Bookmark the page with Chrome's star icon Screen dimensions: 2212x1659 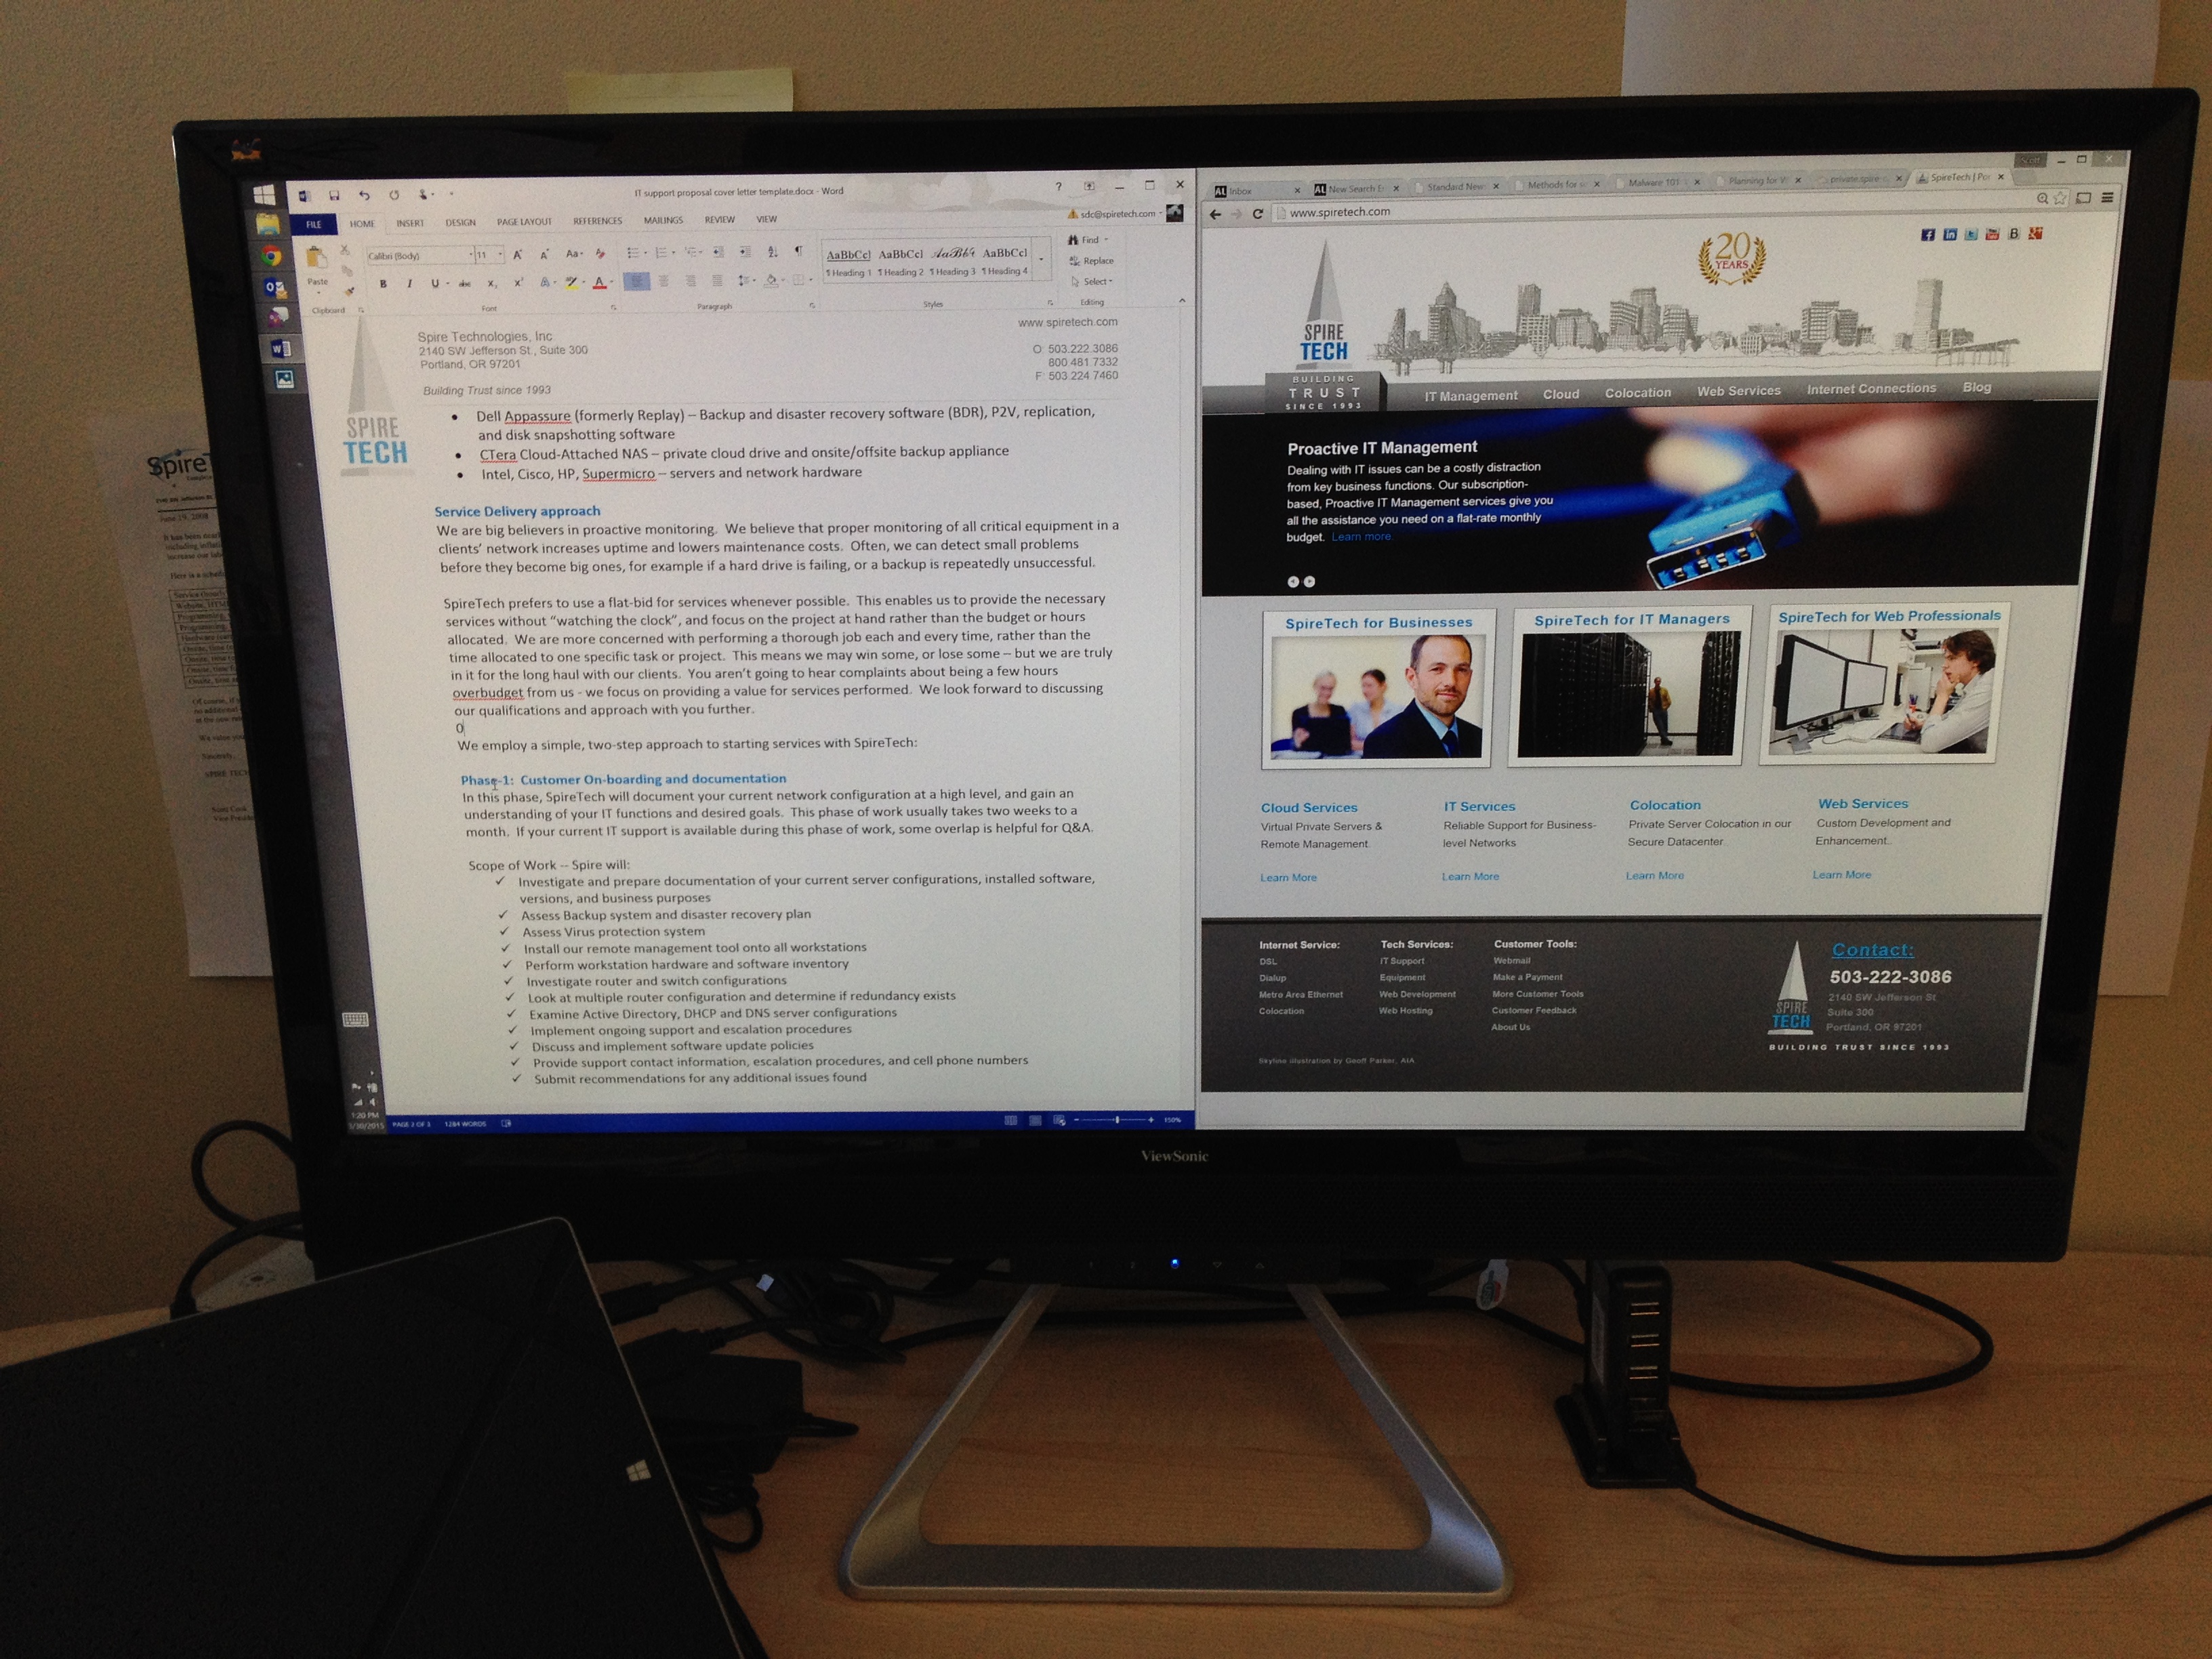click(2060, 198)
